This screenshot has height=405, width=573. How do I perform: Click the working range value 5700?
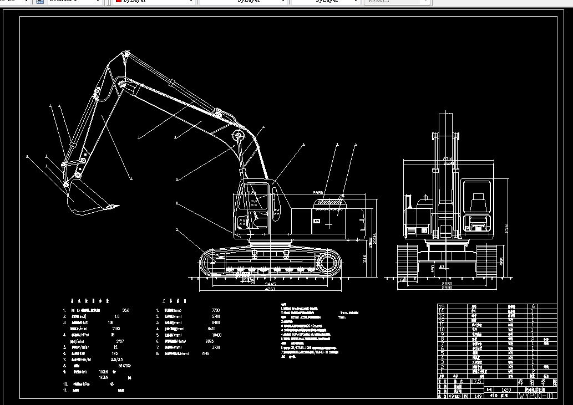point(216,317)
